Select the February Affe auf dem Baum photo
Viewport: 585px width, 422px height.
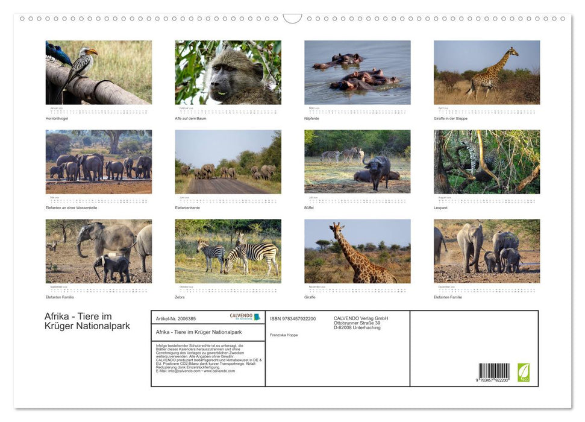coord(228,72)
